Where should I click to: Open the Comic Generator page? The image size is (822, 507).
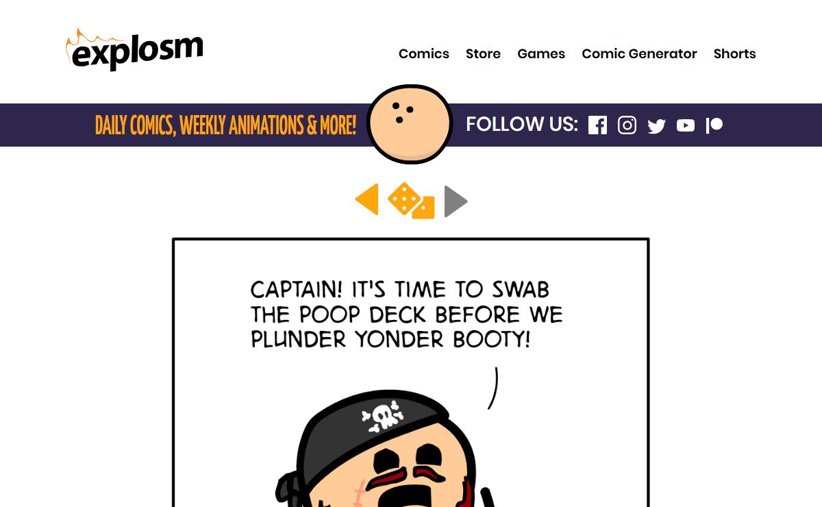[x=639, y=53]
